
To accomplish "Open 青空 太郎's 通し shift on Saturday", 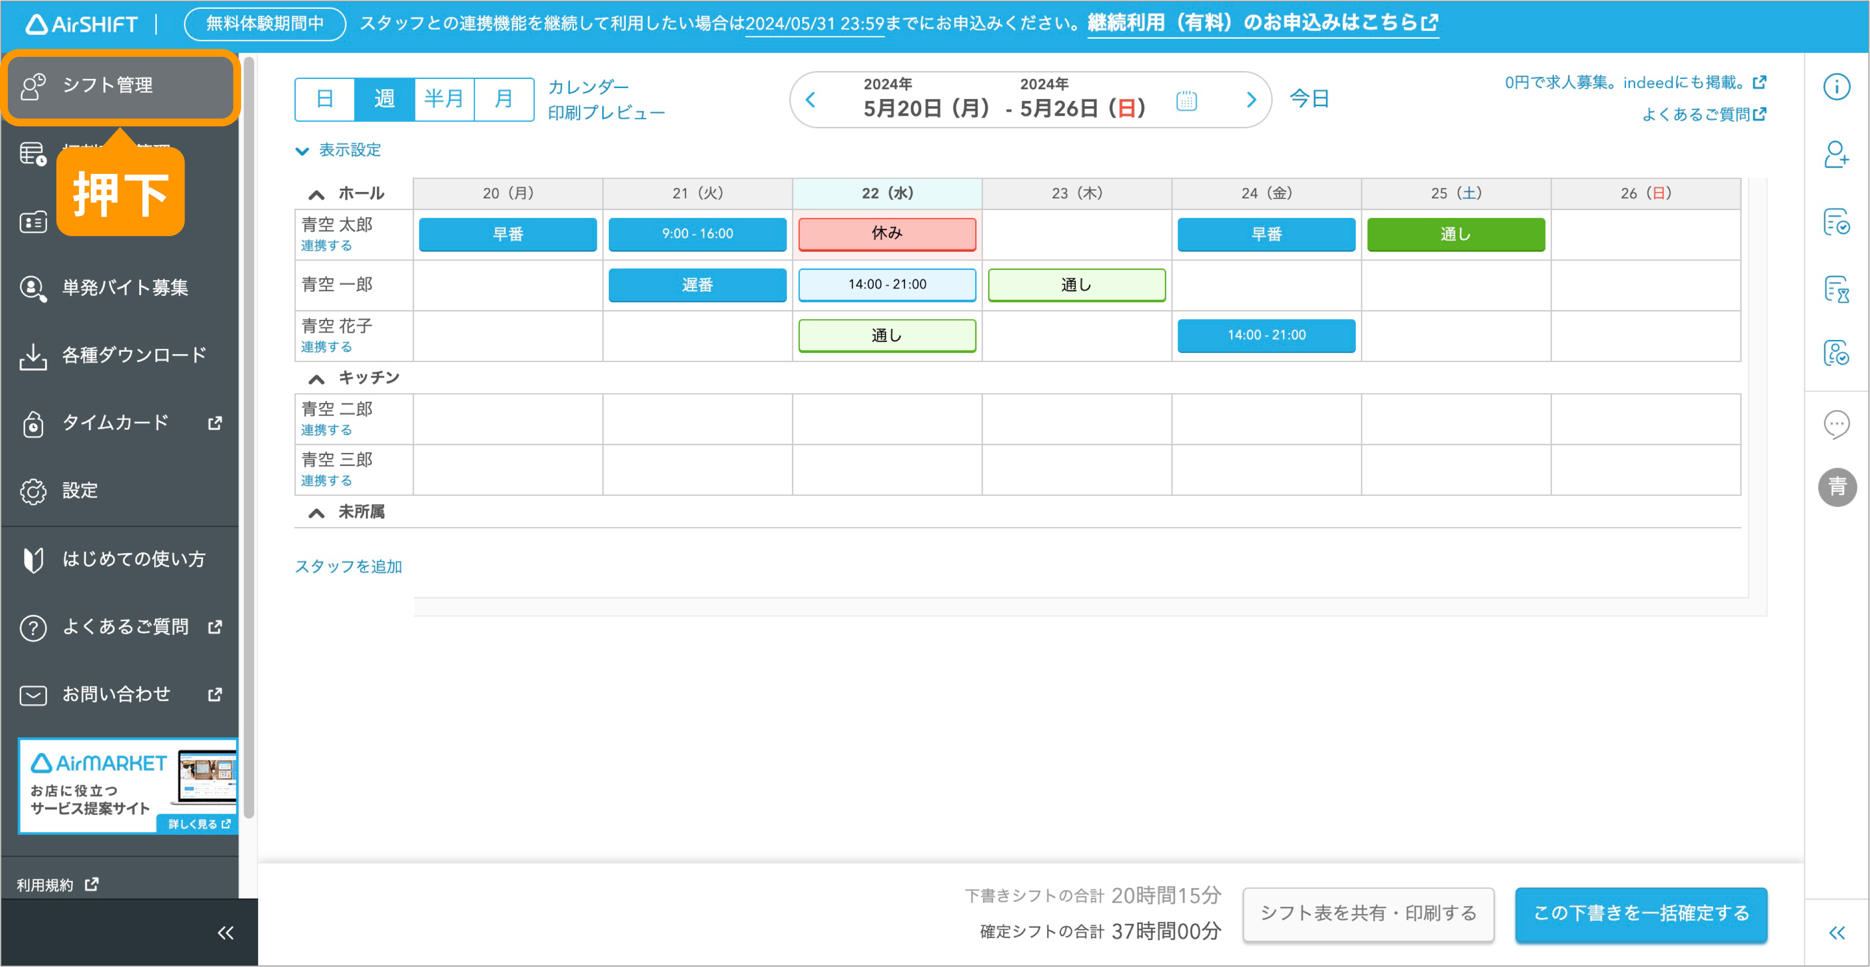I will tap(1455, 234).
